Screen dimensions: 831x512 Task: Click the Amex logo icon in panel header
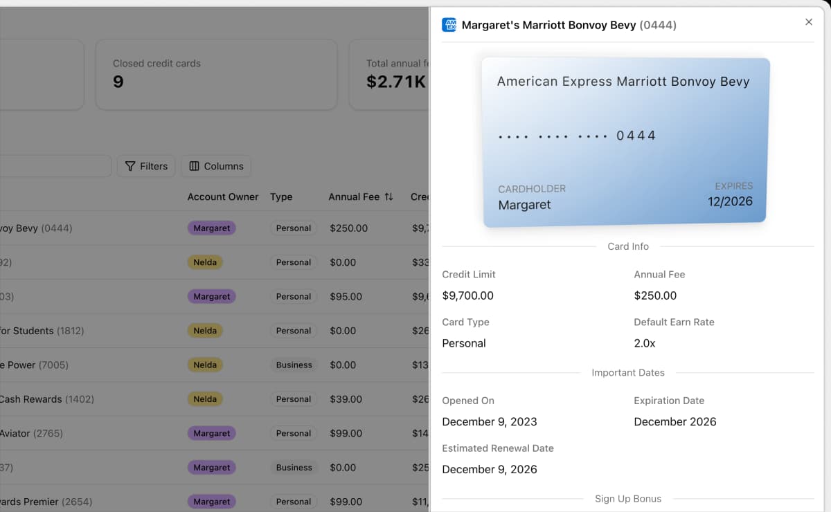(449, 25)
